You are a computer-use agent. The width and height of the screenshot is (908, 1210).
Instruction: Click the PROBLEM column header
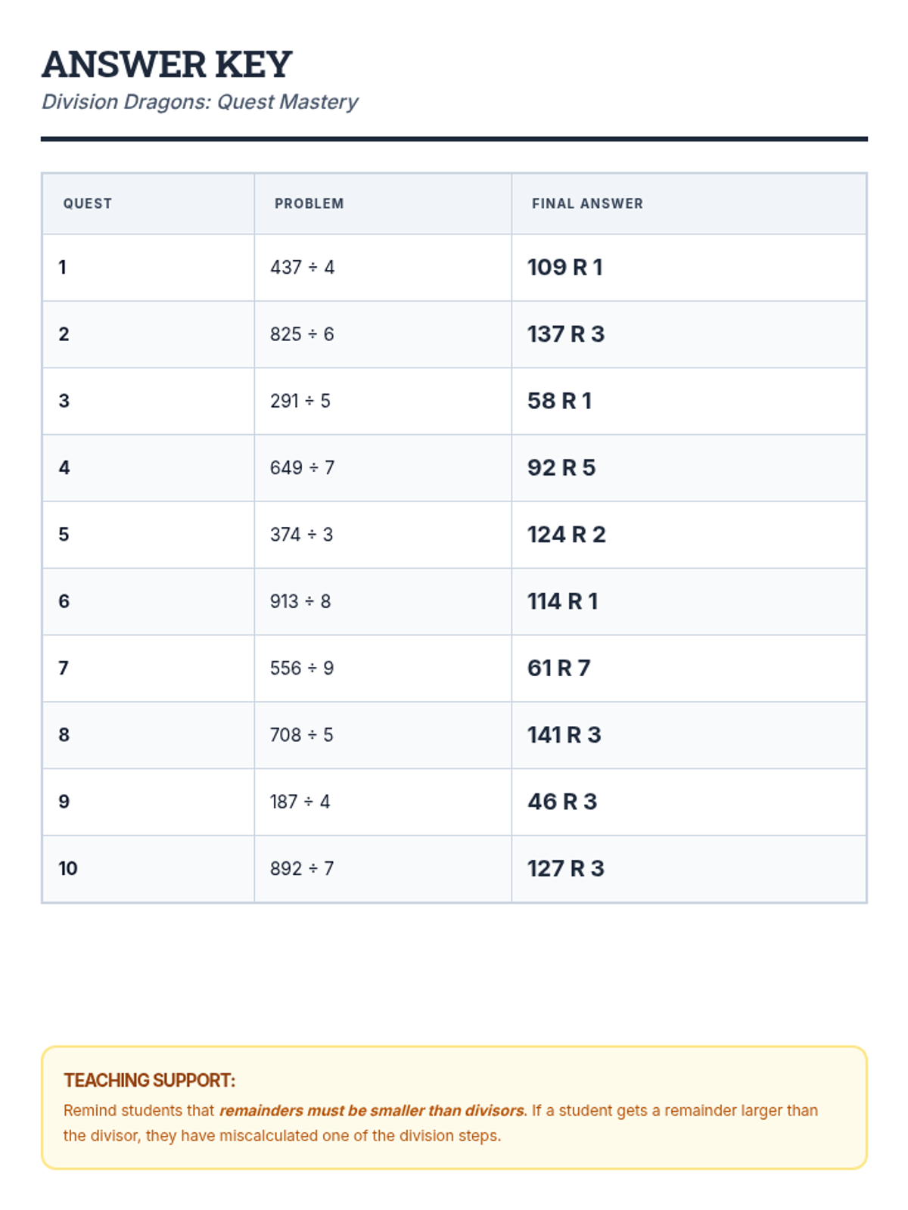(x=309, y=203)
